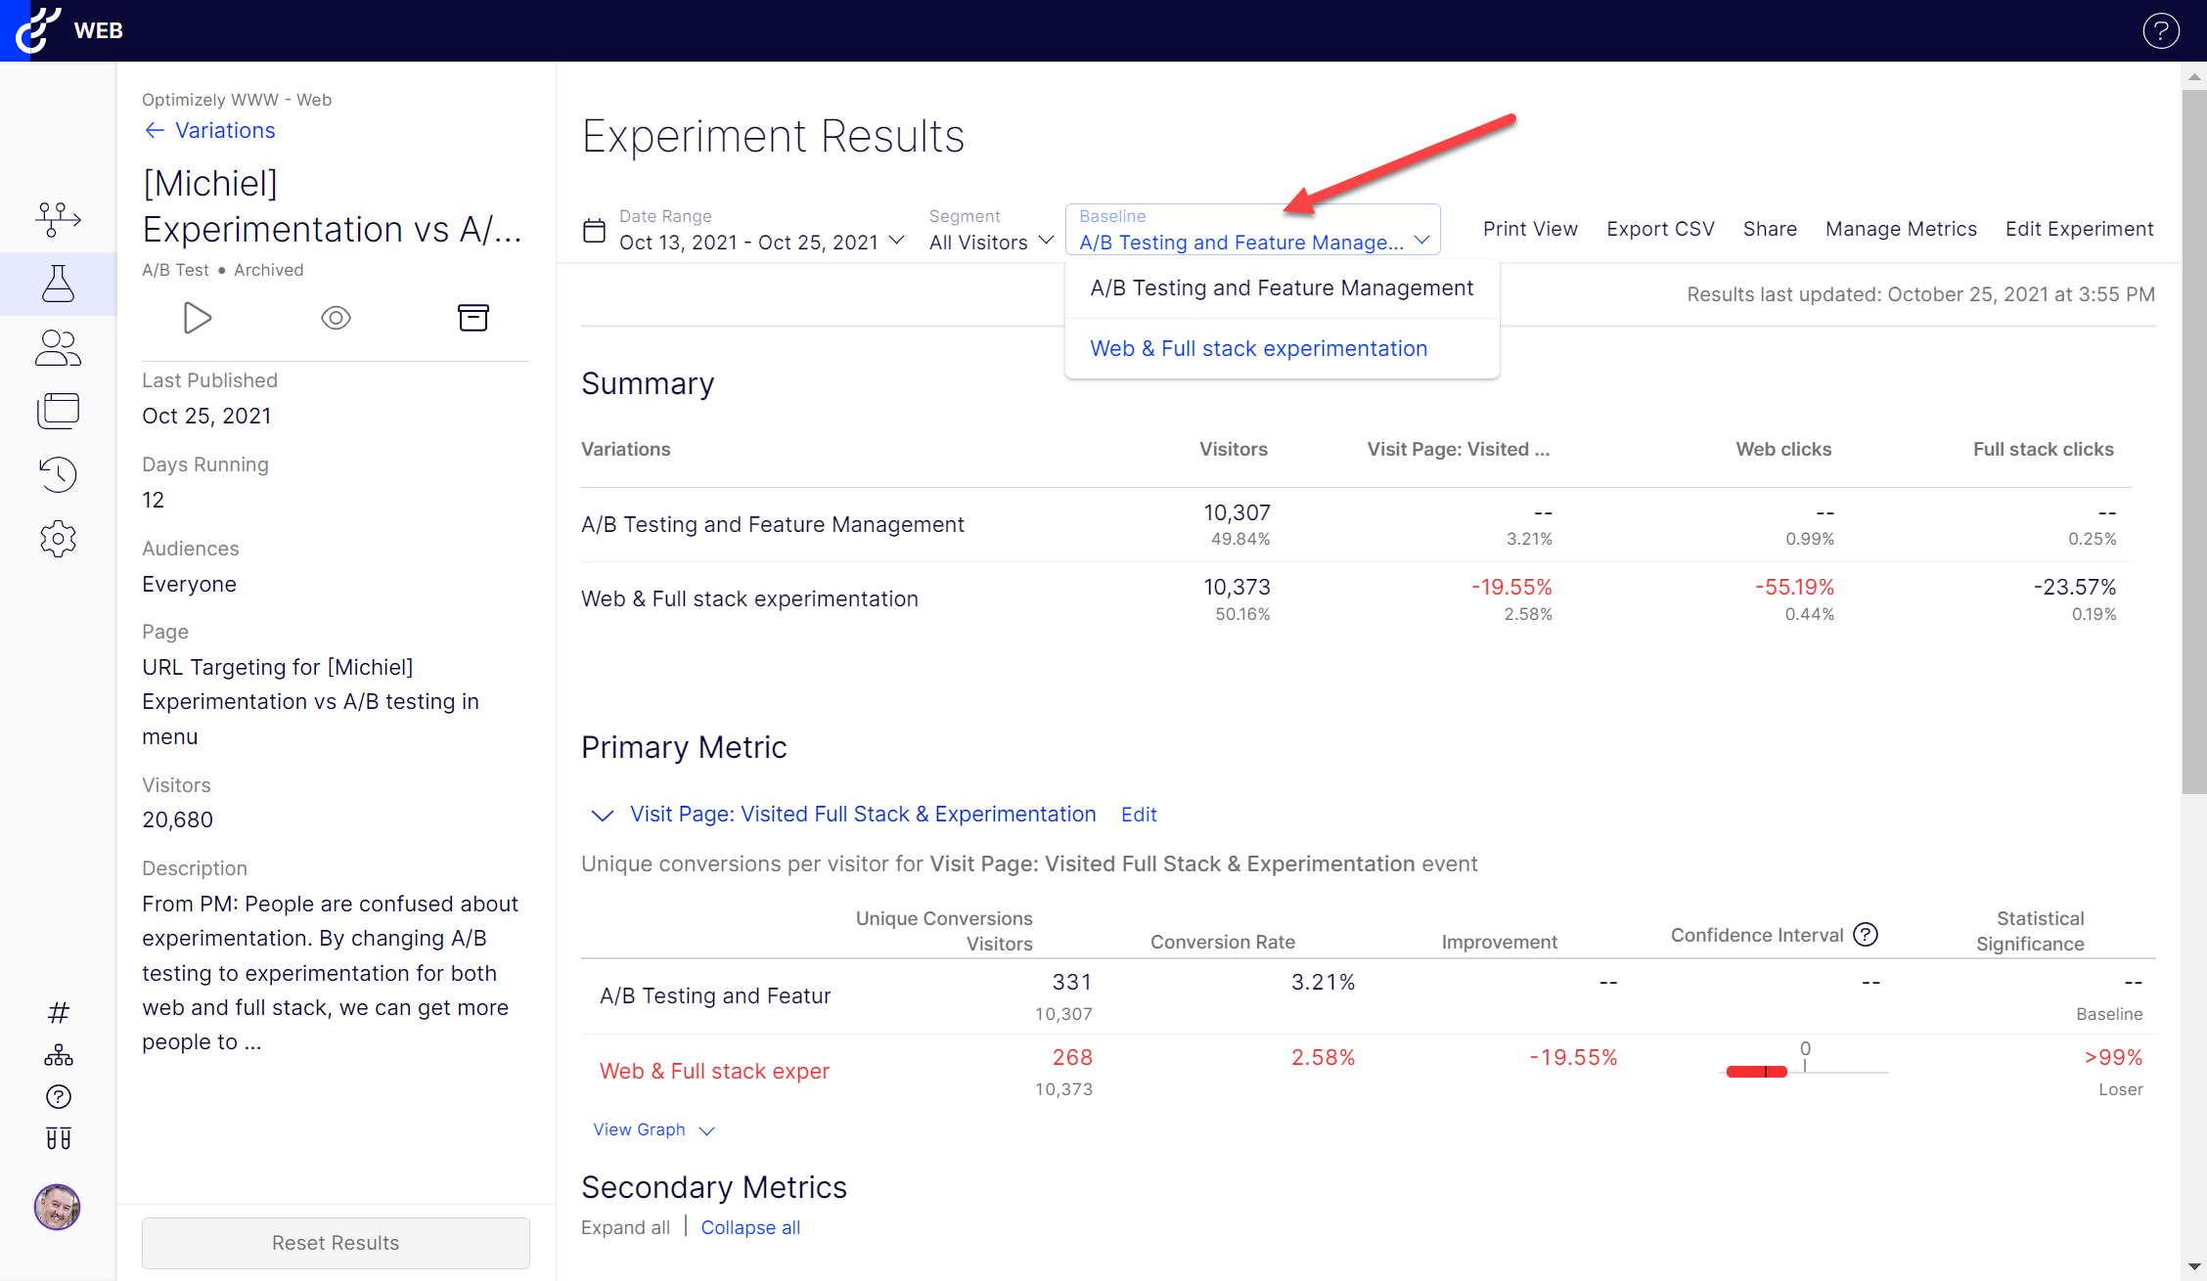The width and height of the screenshot is (2207, 1281).
Task: Collapse the primary metric chevron
Action: (603, 816)
